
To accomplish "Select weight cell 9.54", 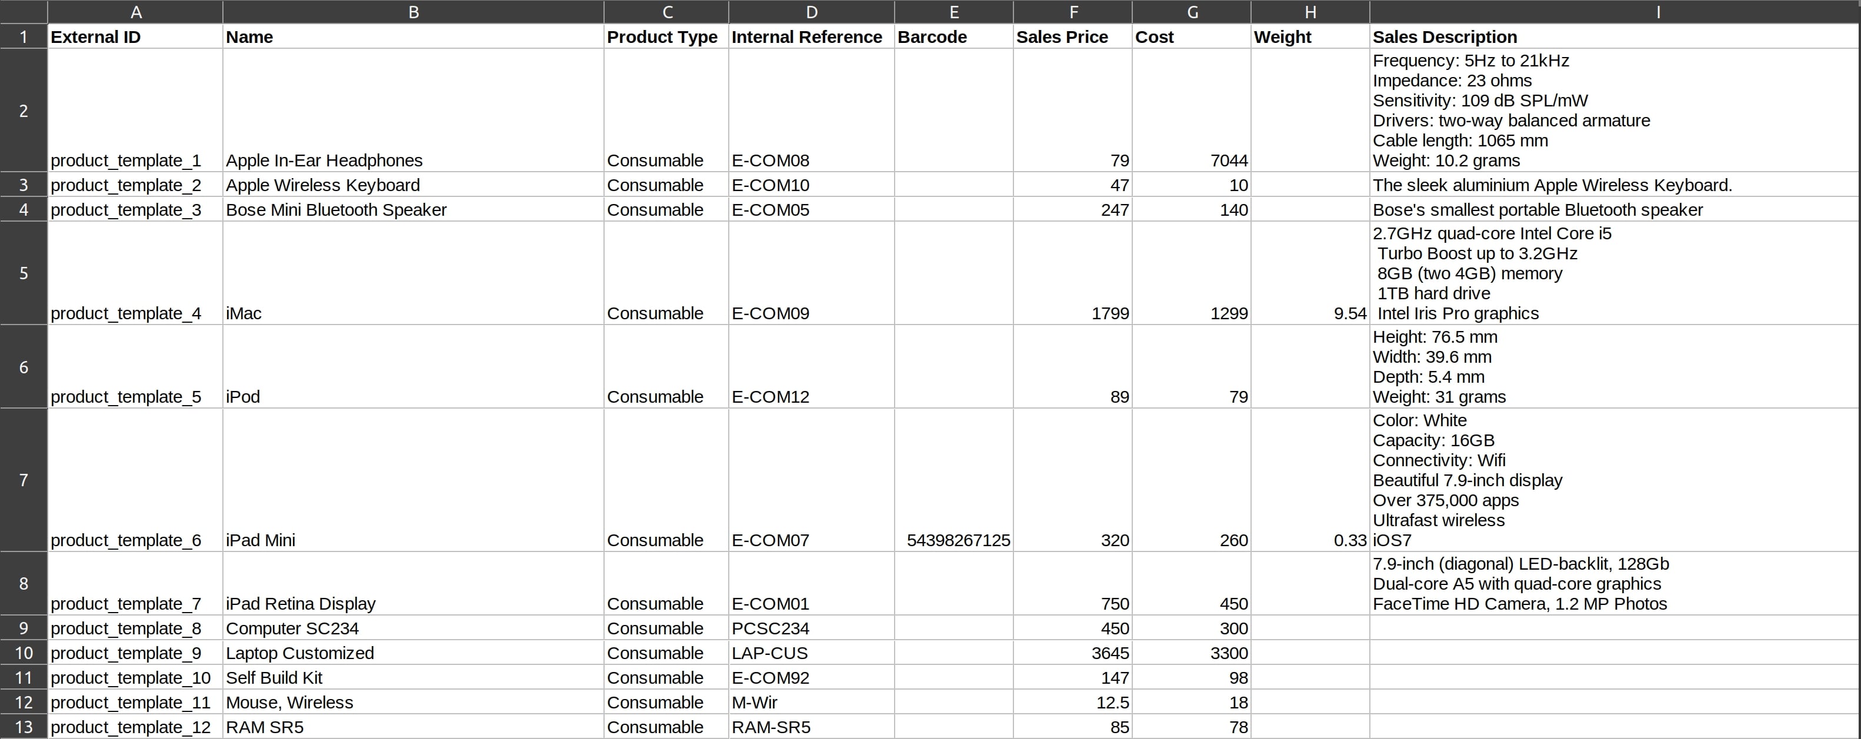I will (x=1310, y=273).
